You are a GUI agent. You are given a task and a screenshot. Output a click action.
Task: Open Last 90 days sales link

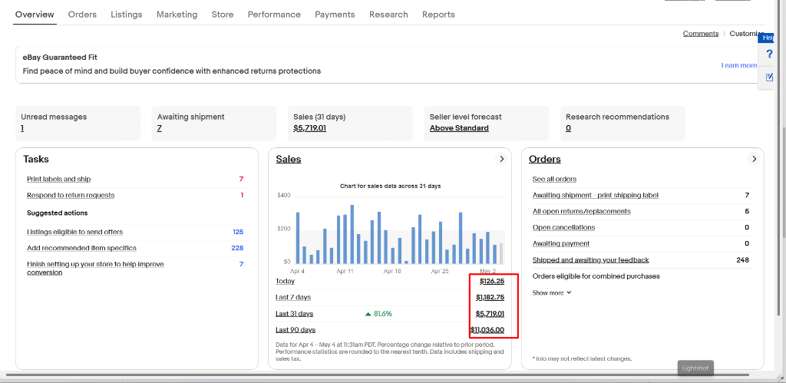tap(296, 330)
